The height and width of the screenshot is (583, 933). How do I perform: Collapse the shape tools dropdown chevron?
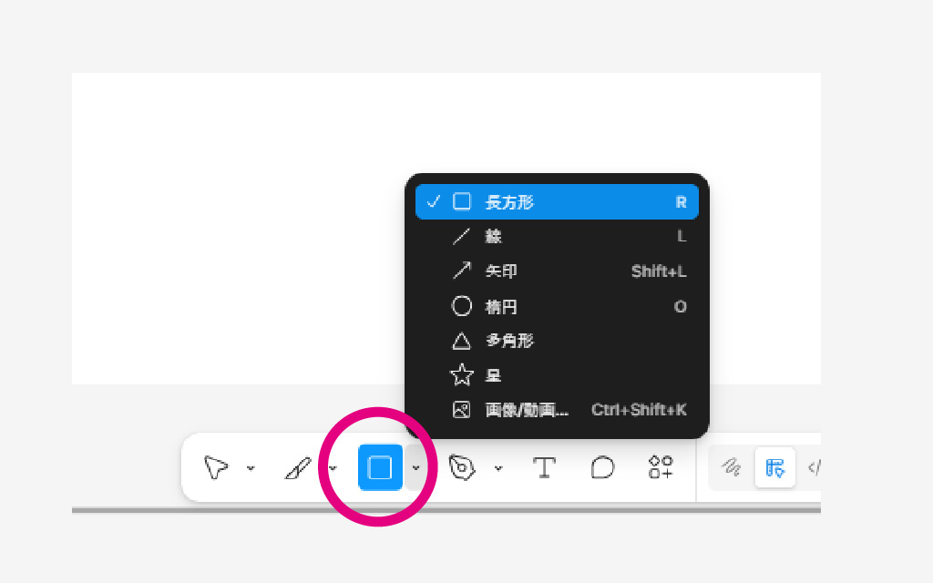tap(415, 469)
